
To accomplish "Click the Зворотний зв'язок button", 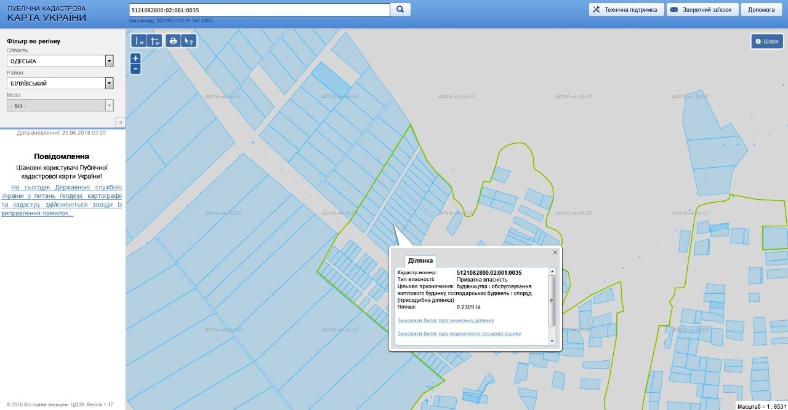I will tap(702, 10).
